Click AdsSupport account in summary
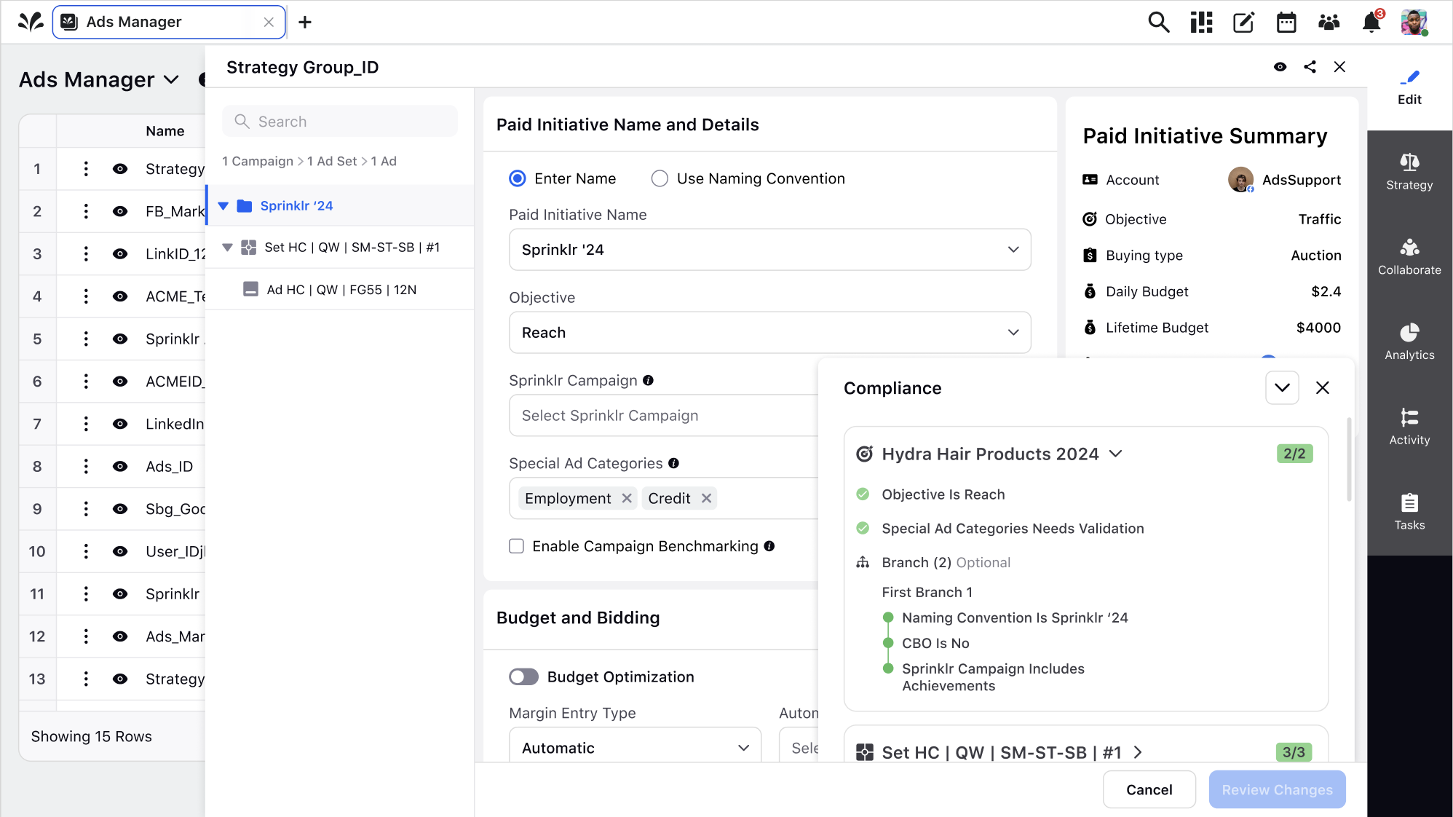The image size is (1453, 817). coord(1284,179)
